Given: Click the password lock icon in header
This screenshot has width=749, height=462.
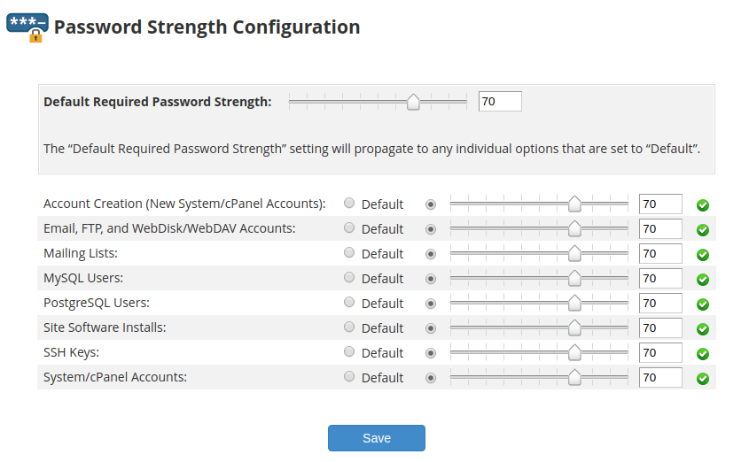Looking at the screenshot, I should (27, 27).
